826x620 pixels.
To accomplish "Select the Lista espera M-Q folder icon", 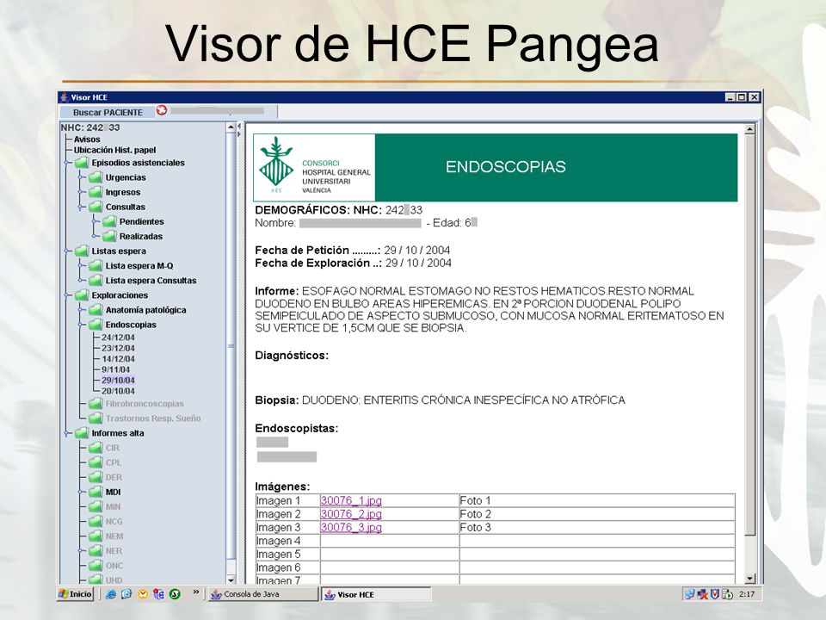I will (96, 266).
